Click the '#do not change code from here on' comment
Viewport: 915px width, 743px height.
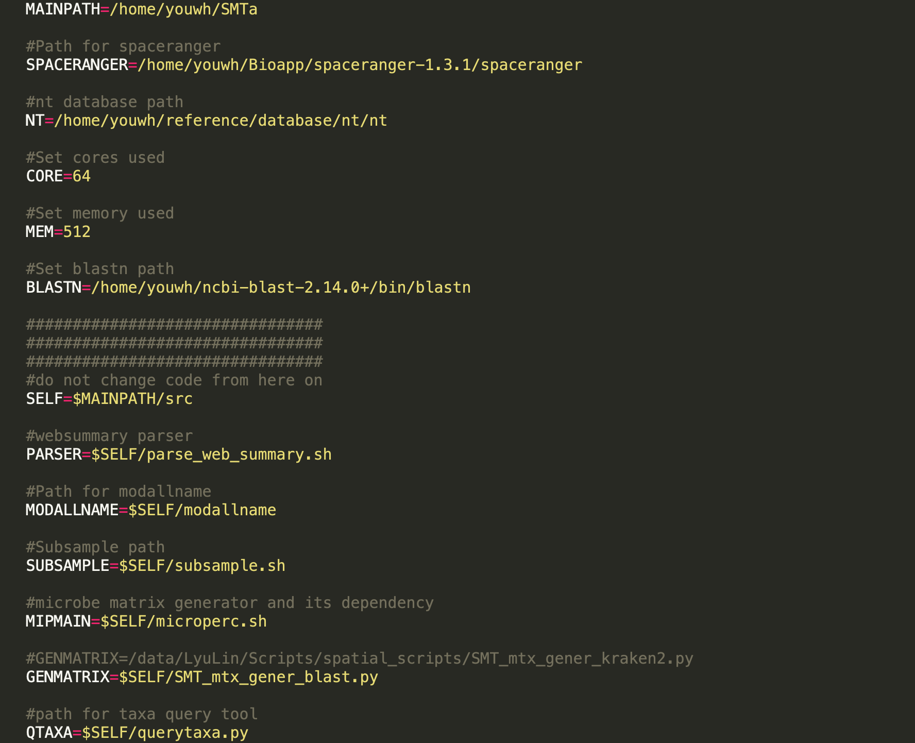(174, 380)
